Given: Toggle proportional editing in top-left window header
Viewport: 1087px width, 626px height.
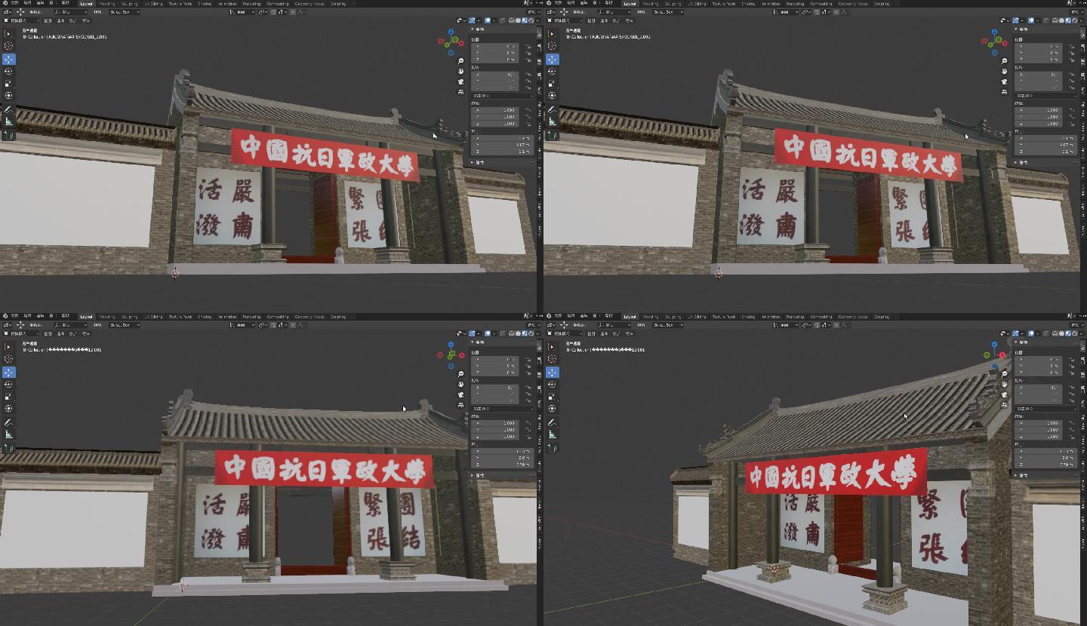Looking at the screenshot, I should [293, 12].
